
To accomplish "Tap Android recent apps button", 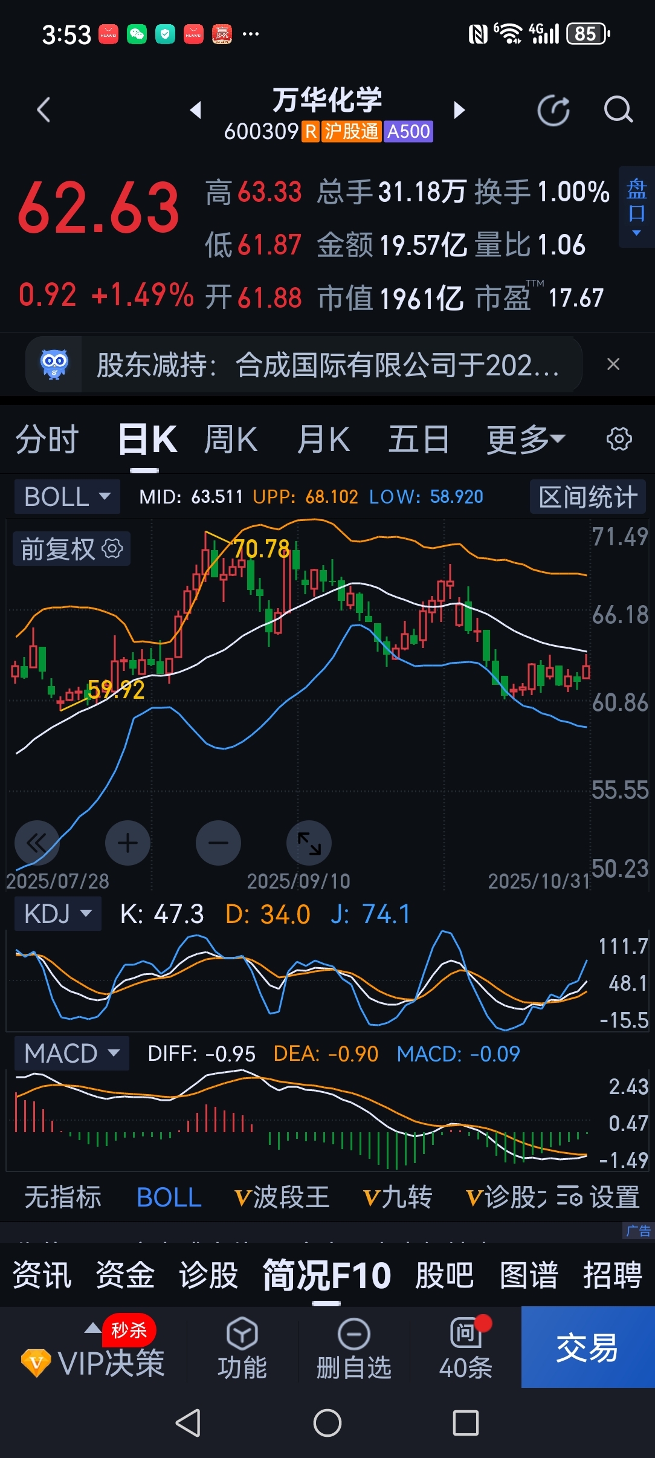I will 466,1423.
